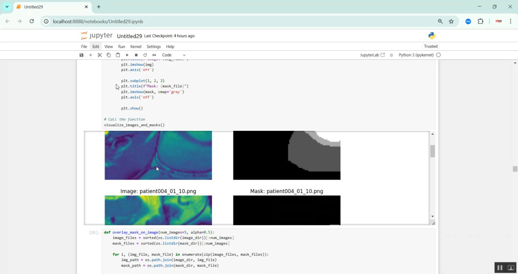Open notebook in JupyterLab

tap(372, 55)
